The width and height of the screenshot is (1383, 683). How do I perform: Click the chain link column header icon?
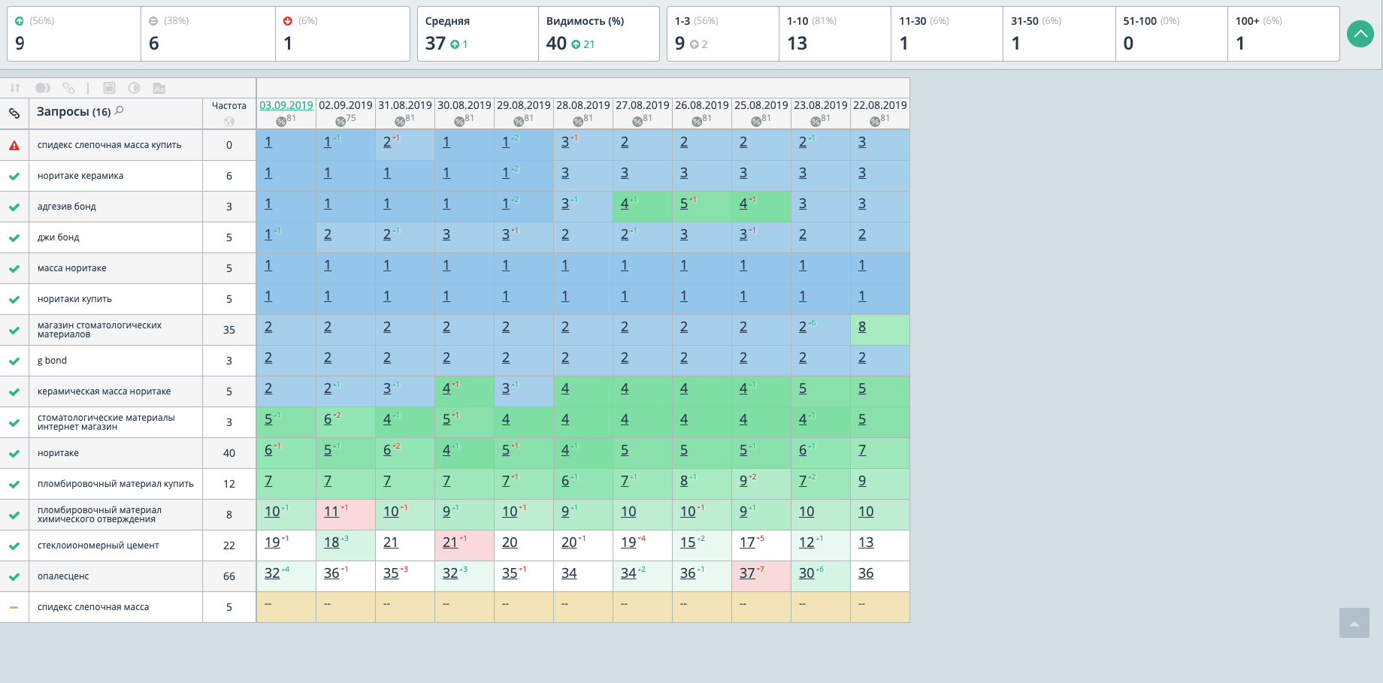tap(14, 113)
